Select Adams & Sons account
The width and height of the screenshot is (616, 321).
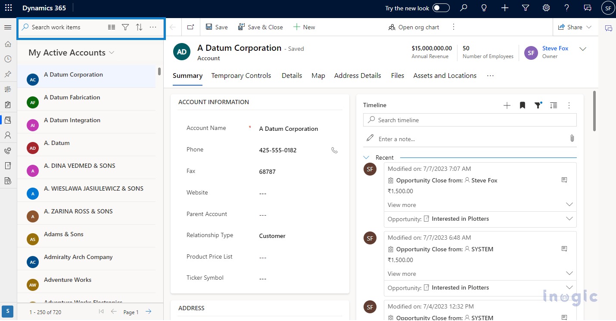pyautogui.click(x=86, y=236)
